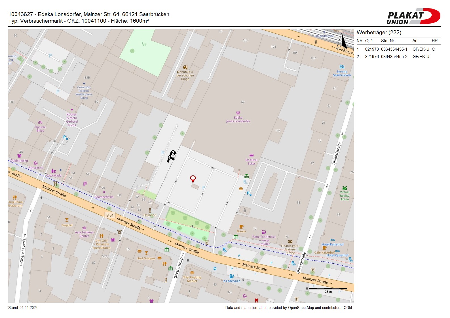This screenshot has width=450, height=318.
Task: Click the B 51 road shield label
Action: coord(110,215)
